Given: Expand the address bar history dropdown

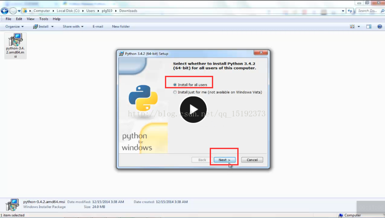Looking at the screenshot, I should point(343,11).
